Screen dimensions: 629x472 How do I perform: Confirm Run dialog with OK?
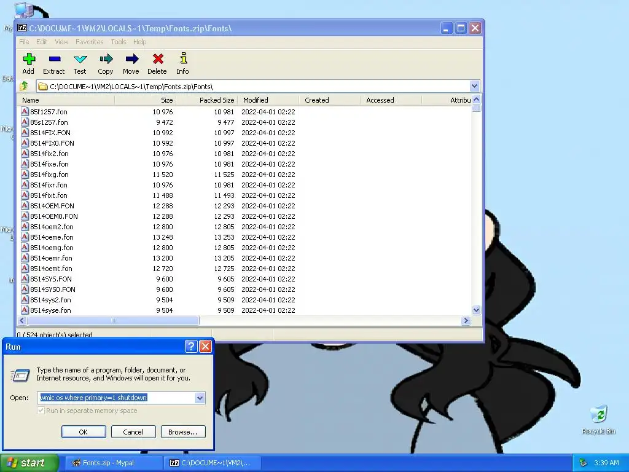coord(84,432)
